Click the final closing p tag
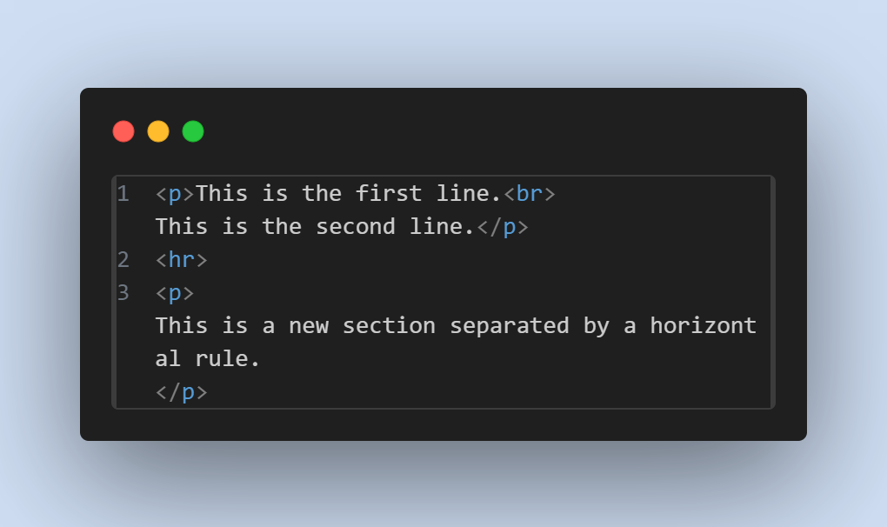This screenshot has width=887, height=527. (x=182, y=392)
